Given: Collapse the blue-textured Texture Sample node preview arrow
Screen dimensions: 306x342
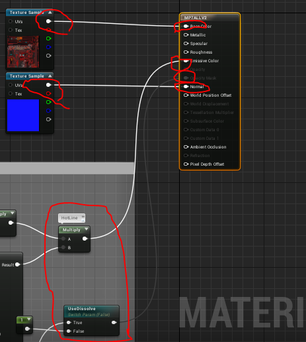Looking at the screenshot, I should click(x=50, y=76).
